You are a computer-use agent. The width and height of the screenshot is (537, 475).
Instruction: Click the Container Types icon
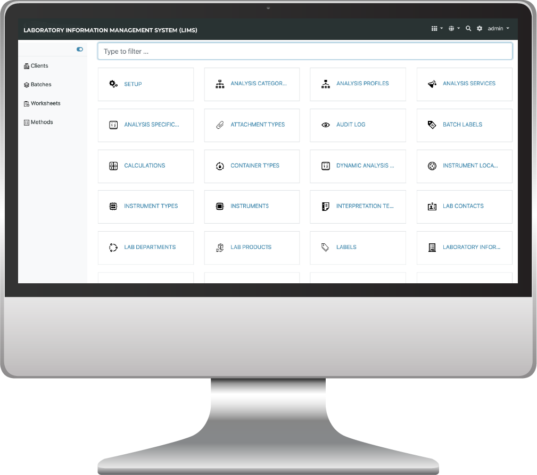220,166
